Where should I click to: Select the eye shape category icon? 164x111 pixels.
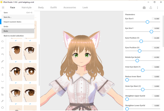(3, 41)
